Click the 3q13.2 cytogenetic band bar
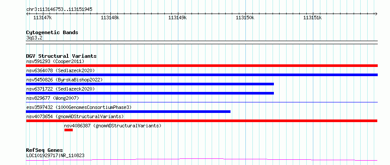Image resolution: width=390 pixels, height=165 pixels. 202,42
